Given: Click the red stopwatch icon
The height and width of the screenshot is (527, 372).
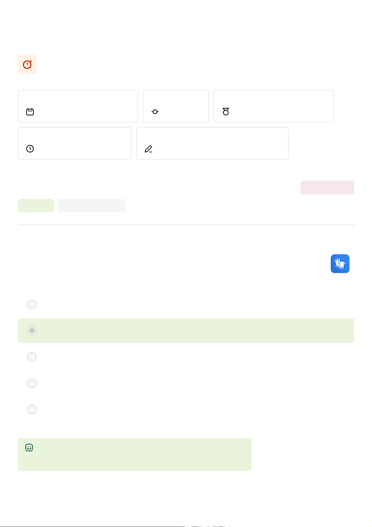Looking at the screenshot, I should coord(27,64).
